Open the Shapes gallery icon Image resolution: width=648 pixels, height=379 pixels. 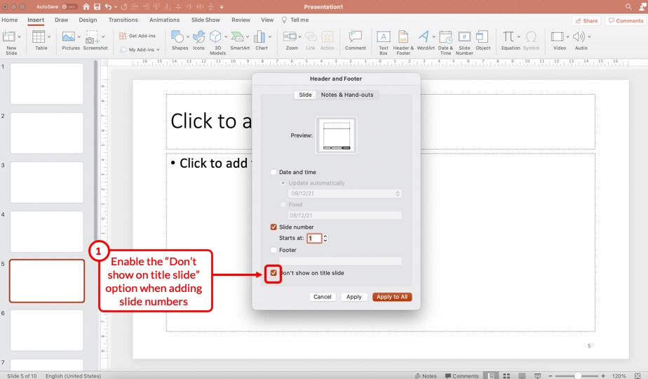177,36
